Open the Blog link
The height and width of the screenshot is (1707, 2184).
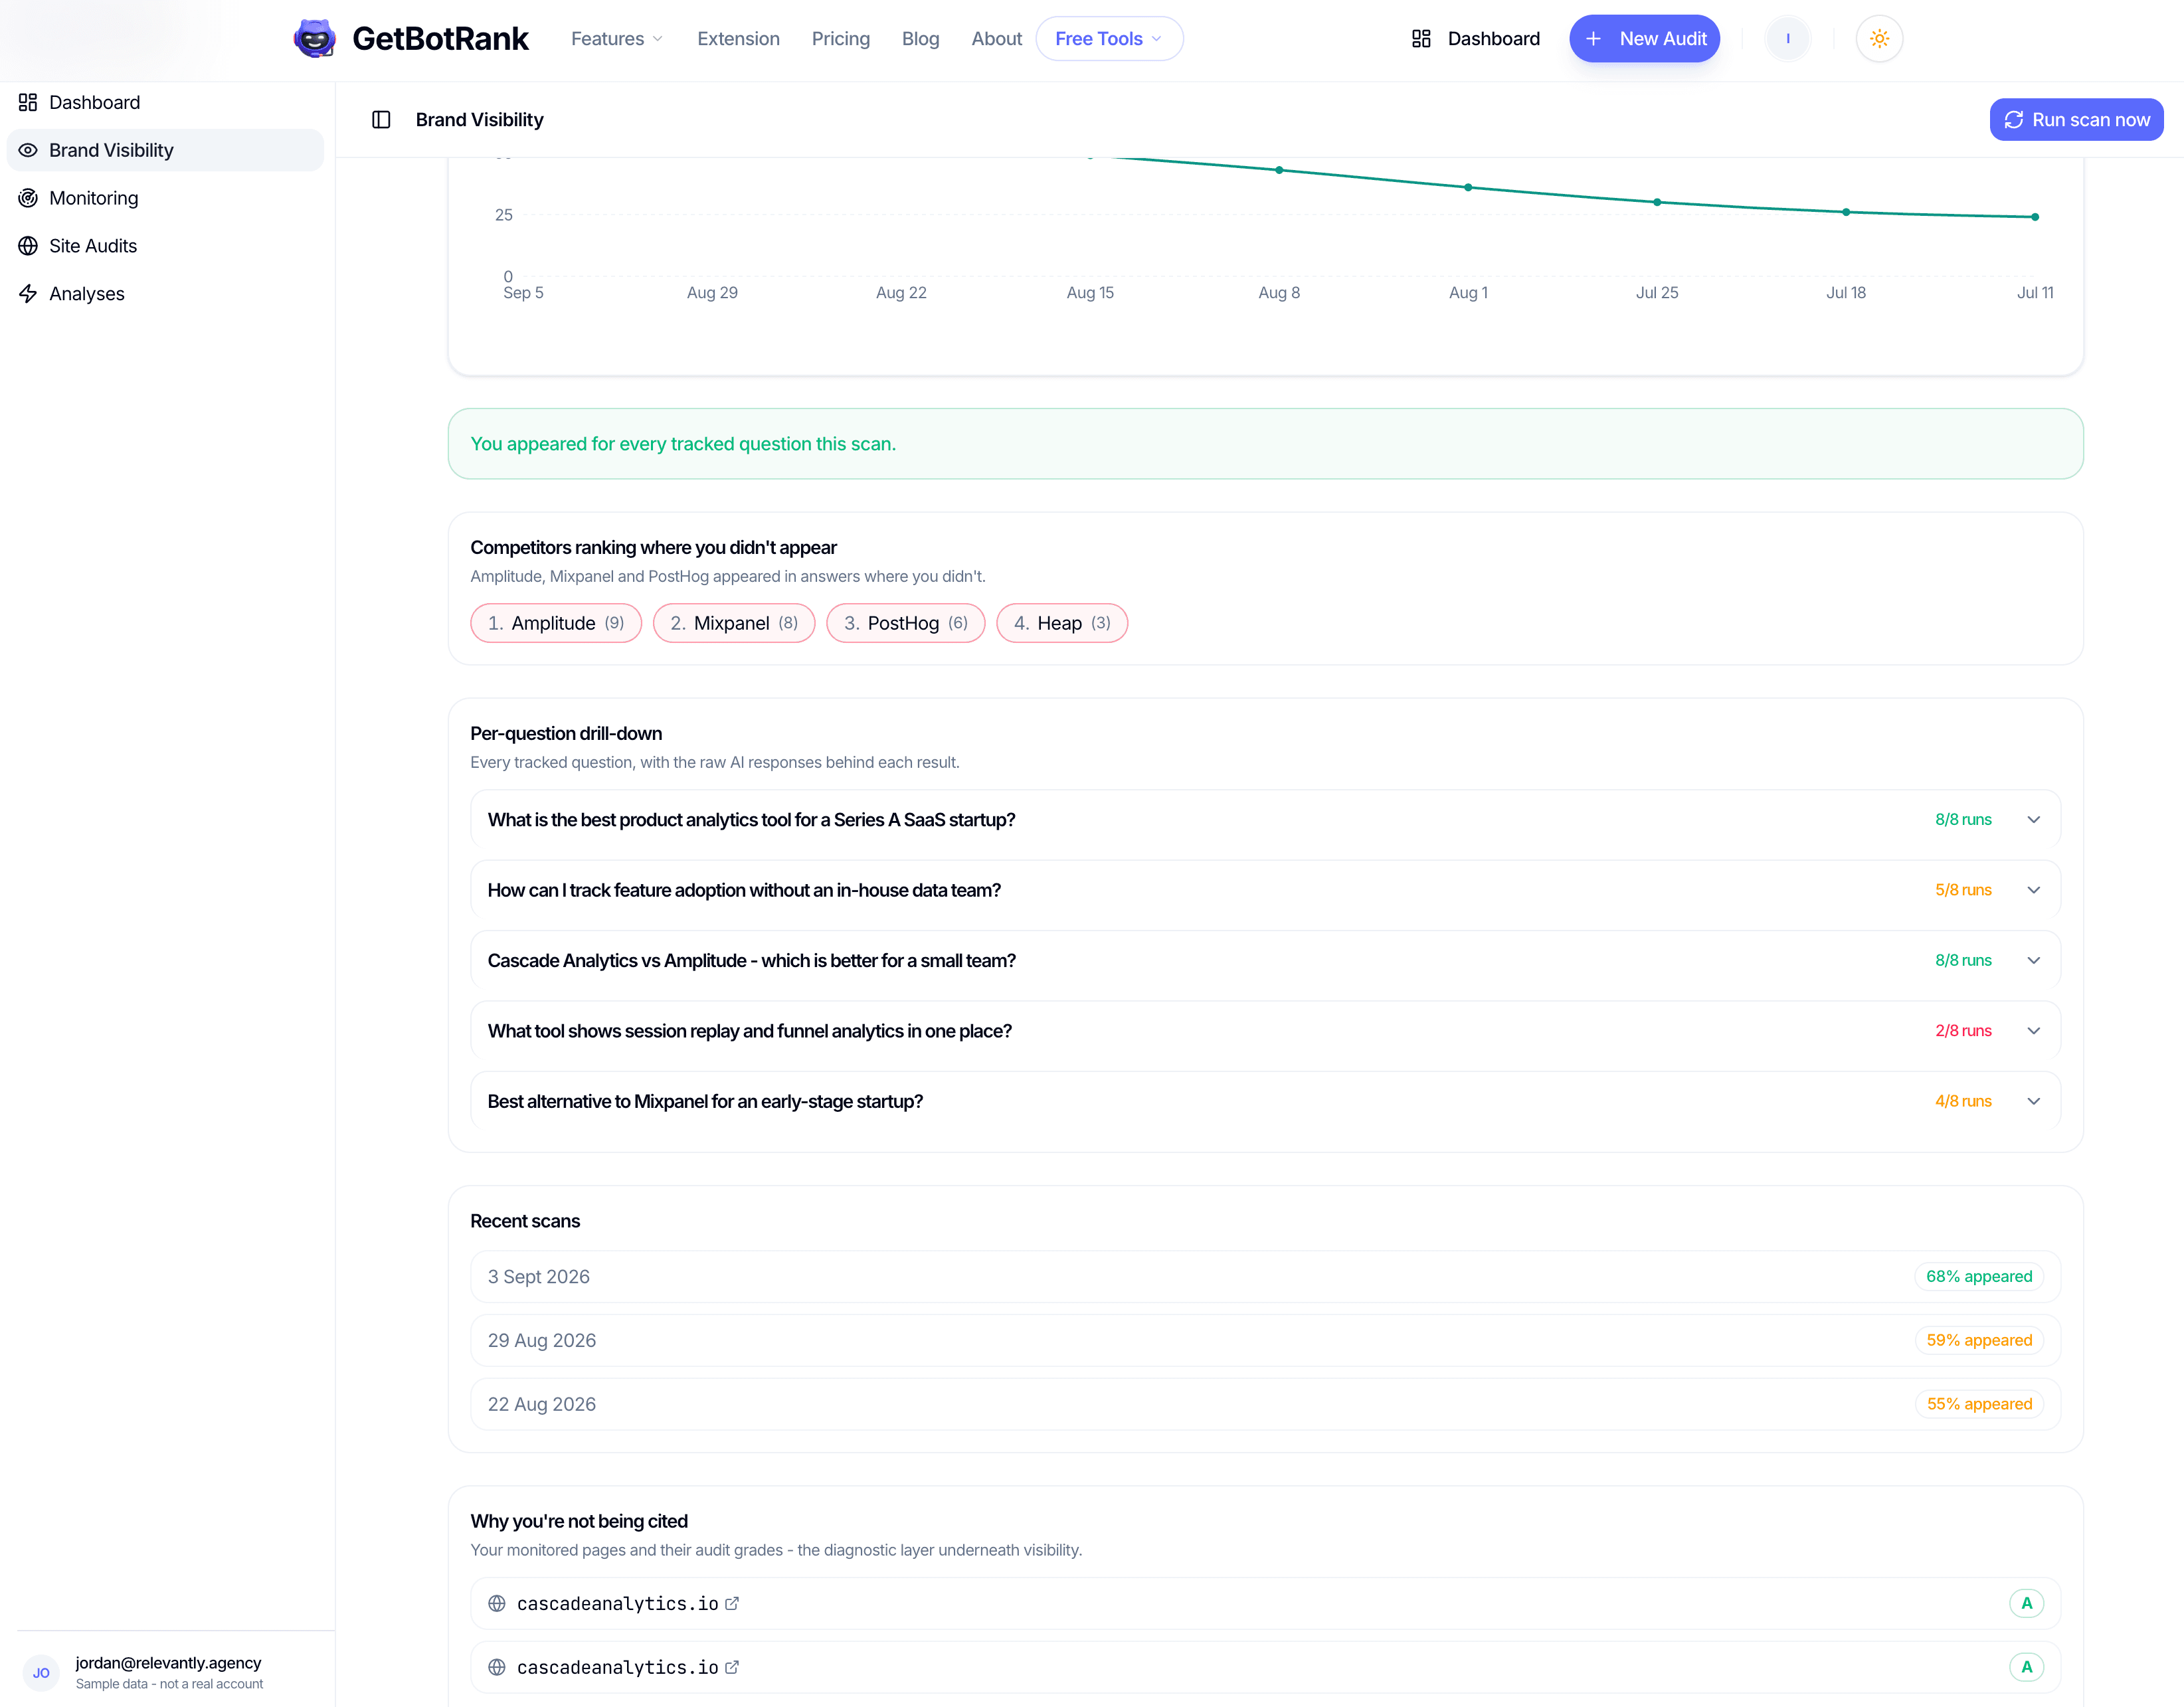pyautogui.click(x=920, y=39)
